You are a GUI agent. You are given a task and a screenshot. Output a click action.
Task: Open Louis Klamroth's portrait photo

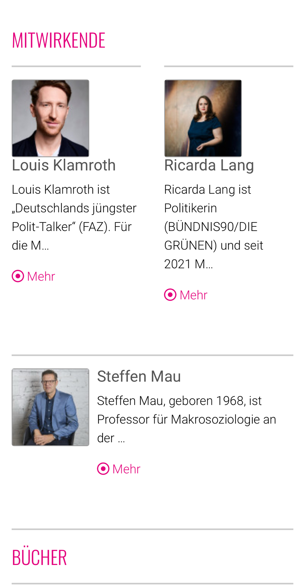point(50,118)
